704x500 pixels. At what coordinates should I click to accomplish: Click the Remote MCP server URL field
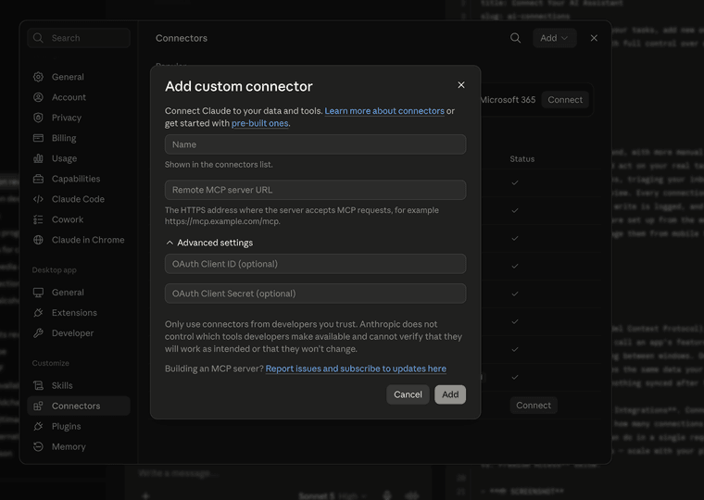[x=315, y=190]
